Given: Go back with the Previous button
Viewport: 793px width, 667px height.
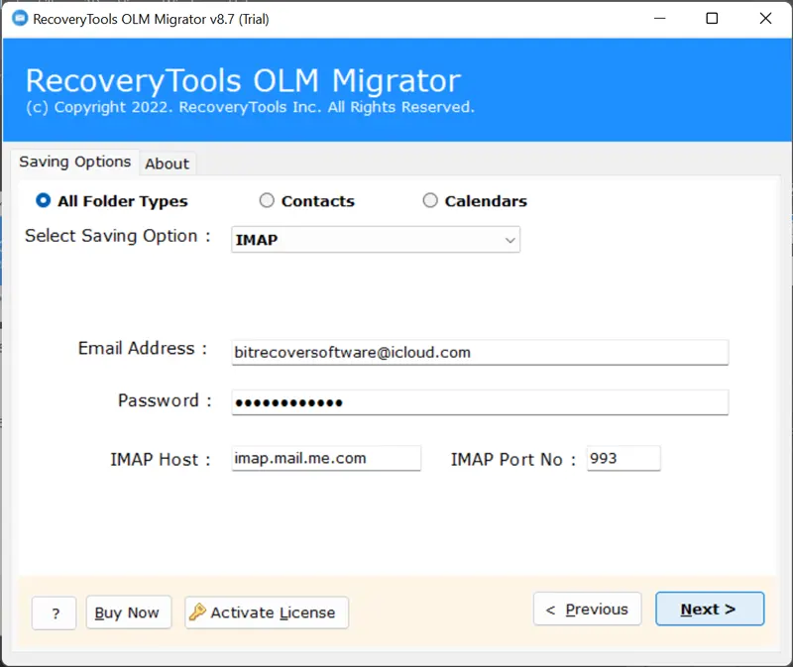Looking at the screenshot, I should click(x=587, y=610).
